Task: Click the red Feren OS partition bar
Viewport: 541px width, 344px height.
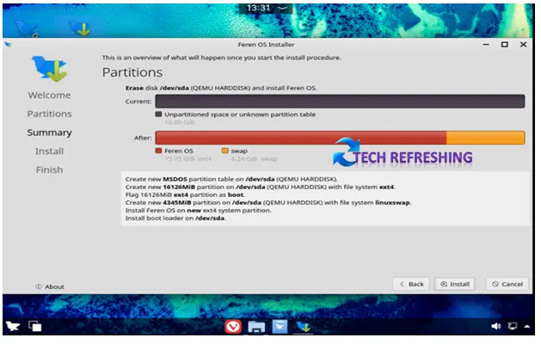Action: tap(300, 138)
